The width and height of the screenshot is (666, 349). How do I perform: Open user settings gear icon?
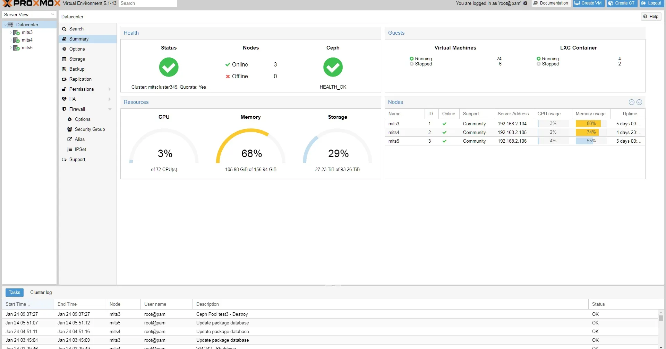coord(525,3)
